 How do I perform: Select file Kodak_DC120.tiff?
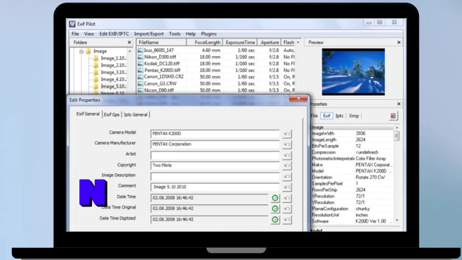(162, 64)
